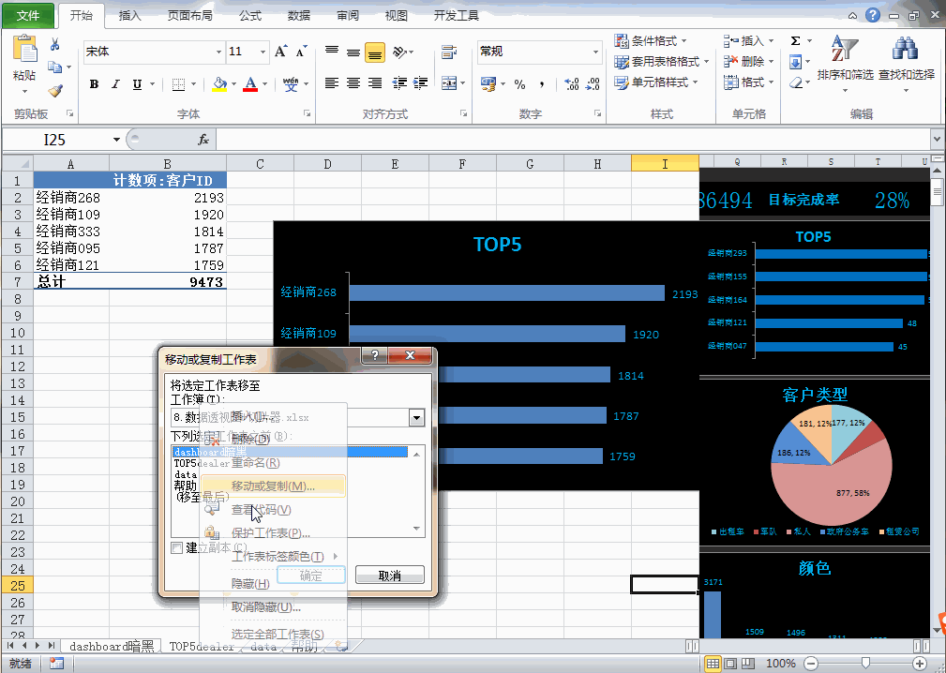Select column B header

(168, 163)
